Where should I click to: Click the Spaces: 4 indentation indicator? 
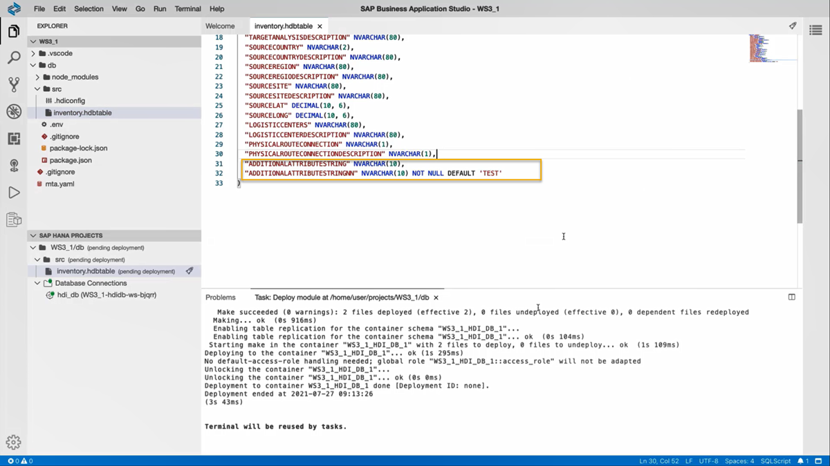(x=739, y=460)
